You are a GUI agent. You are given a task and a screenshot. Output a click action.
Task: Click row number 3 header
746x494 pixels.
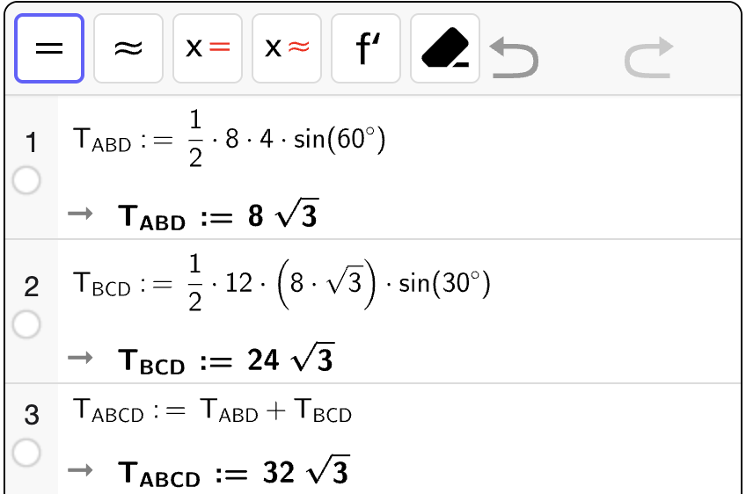(x=32, y=414)
